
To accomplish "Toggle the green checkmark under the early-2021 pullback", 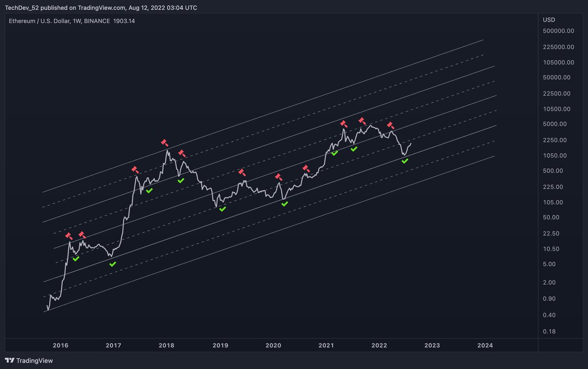I will 334,153.
